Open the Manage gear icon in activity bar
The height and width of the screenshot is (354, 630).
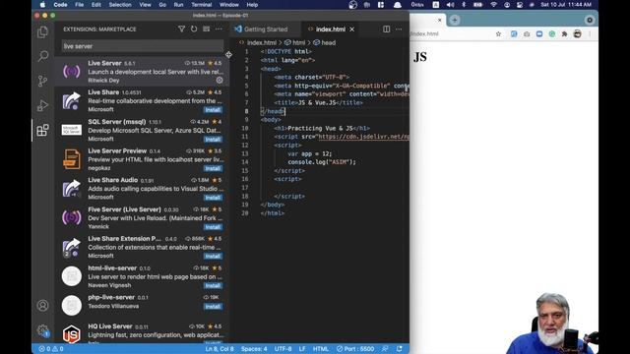click(x=42, y=330)
